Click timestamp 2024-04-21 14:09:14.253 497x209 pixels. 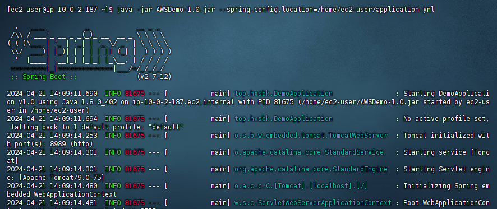(52, 136)
